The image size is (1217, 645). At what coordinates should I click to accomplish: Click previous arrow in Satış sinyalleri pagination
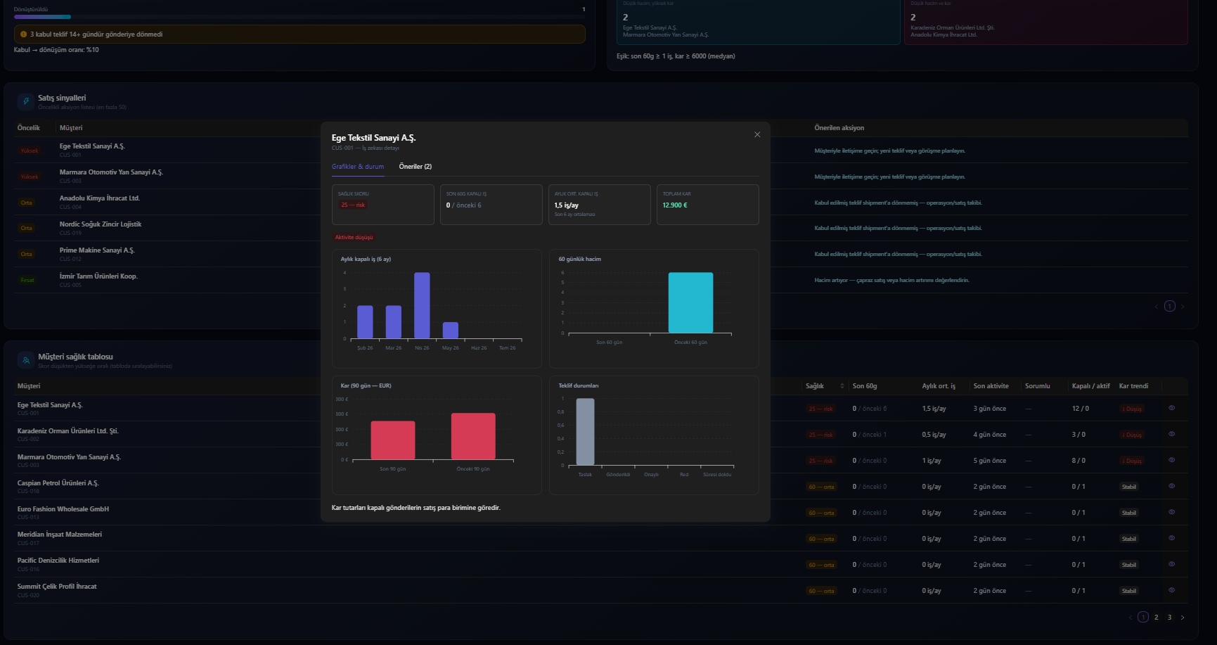pos(1157,307)
